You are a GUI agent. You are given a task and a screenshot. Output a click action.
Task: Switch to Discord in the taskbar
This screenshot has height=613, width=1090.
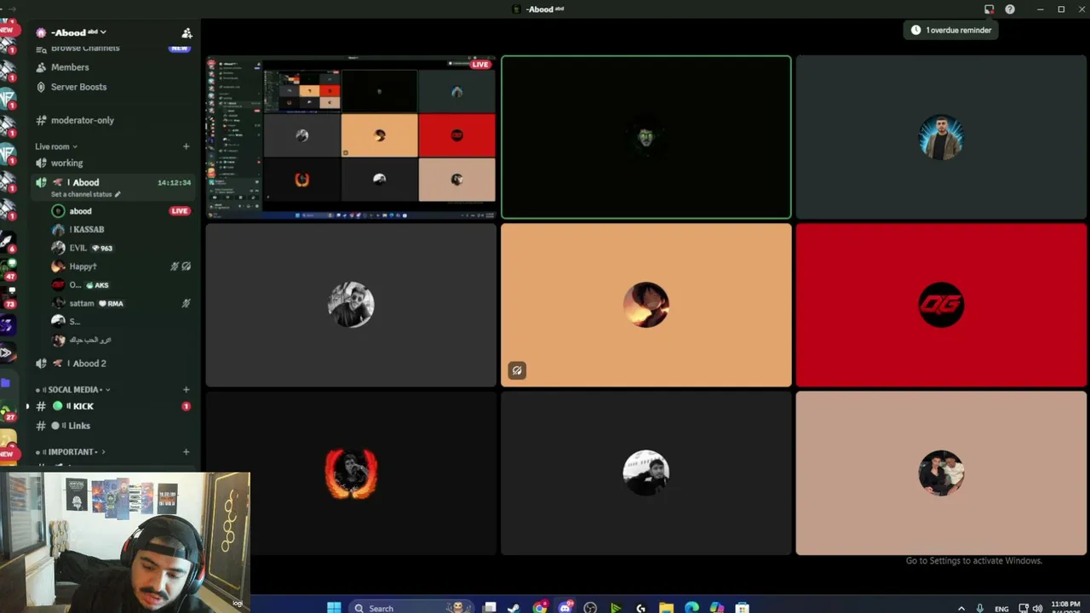(565, 608)
